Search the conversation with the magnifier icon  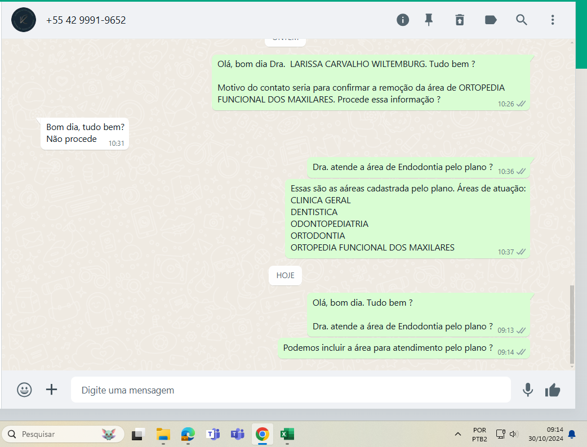click(x=522, y=20)
